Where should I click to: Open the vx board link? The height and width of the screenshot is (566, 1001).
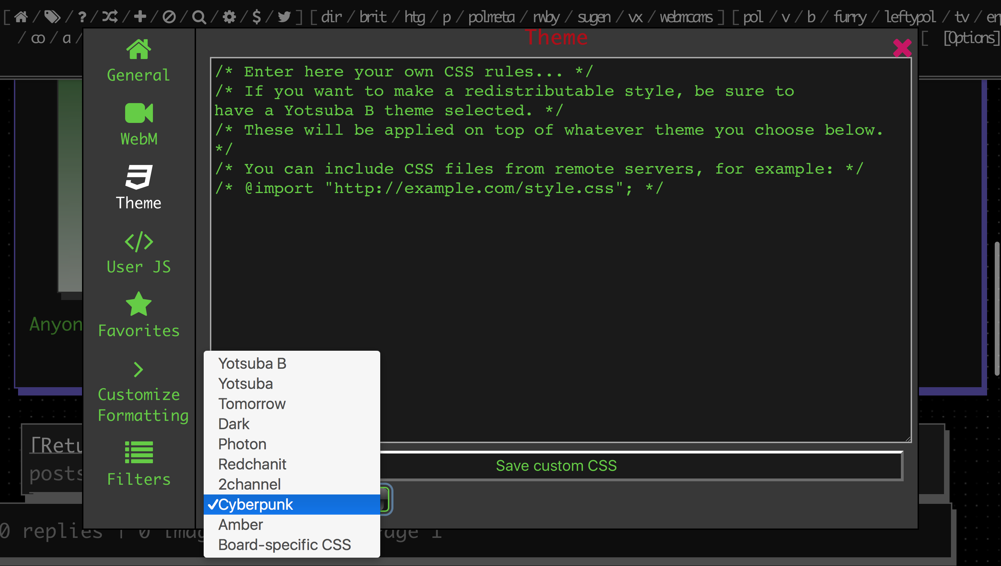pyautogui.click(x=635, y=17)
